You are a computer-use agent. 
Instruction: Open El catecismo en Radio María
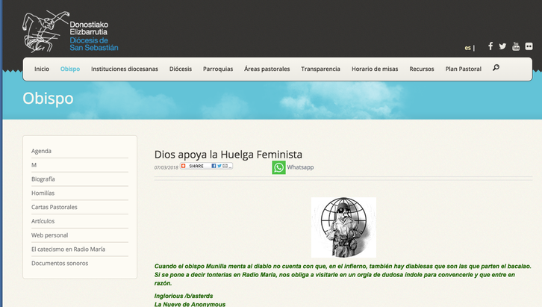68,249
